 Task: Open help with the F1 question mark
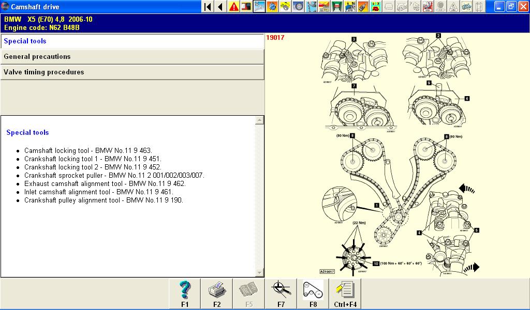click(x=185, y=294)
